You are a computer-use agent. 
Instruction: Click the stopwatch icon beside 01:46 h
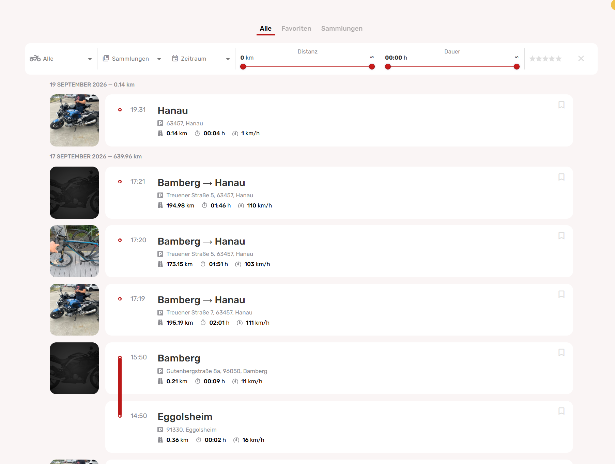pos(204,205)
